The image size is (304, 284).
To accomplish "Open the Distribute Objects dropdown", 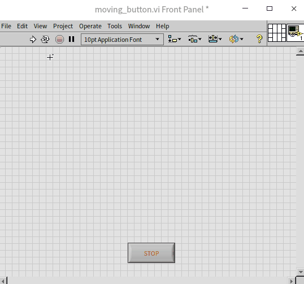I will point(195,39).
